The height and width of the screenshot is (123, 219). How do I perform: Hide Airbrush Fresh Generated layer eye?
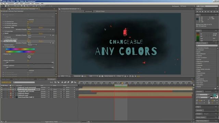tap(2, 87)
